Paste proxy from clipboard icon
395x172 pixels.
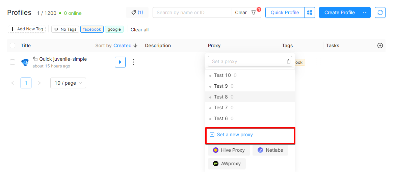288,61
